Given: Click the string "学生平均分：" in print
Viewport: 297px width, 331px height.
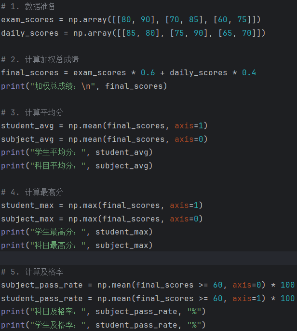Looking at the screenshot, I should point(58,152).
